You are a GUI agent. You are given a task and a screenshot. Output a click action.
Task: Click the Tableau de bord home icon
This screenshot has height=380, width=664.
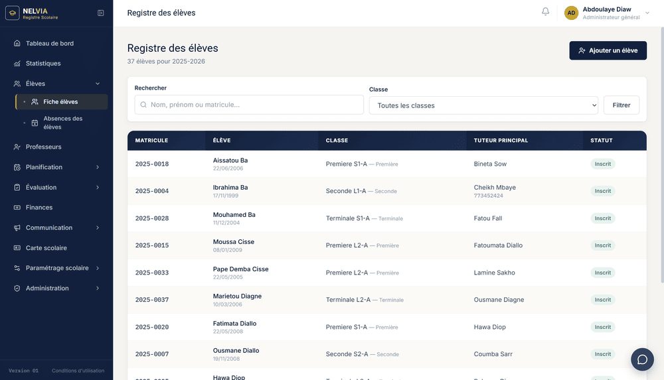tap(17, 43)
